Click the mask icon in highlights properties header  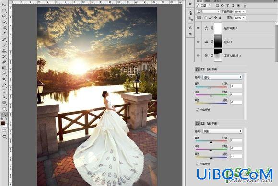pos(202,70)
